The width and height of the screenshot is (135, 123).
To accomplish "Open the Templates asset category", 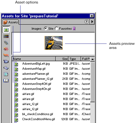I will 6,74.
